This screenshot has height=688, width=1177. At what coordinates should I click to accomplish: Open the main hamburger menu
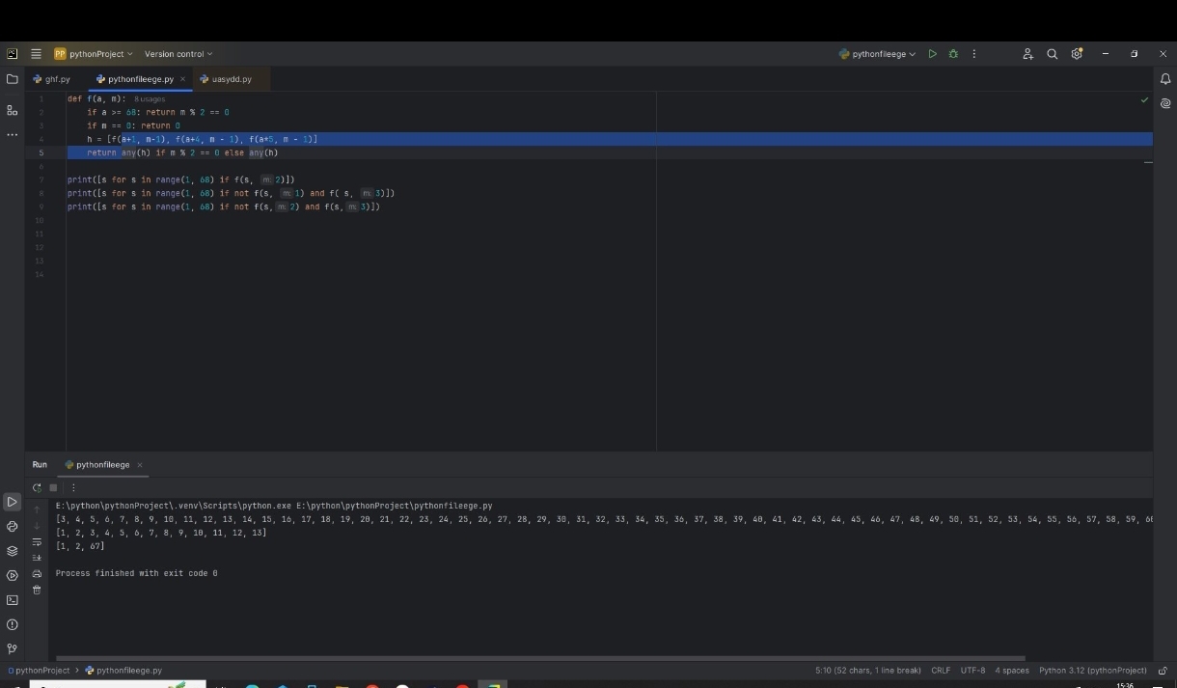click(x=36, y=54)
